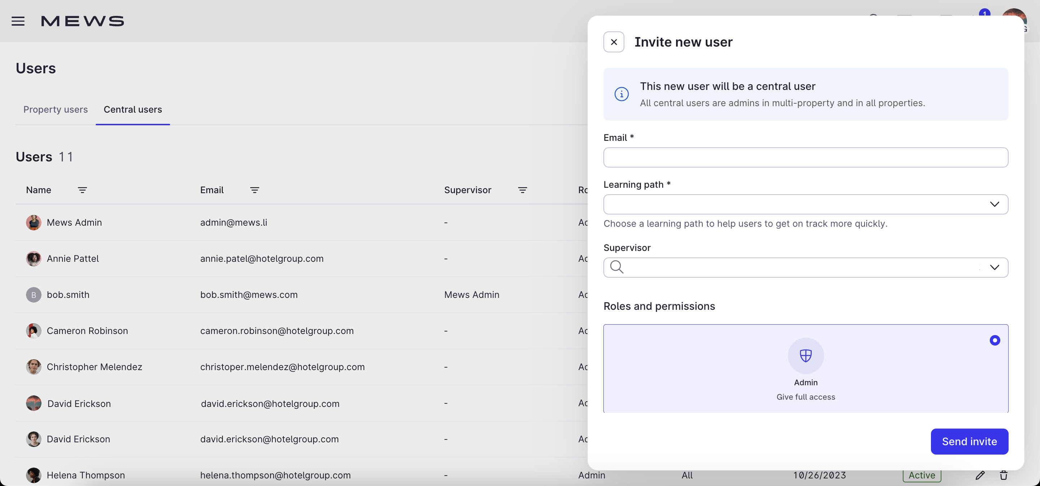Screen dimensions: 1040x486
Task: Click the Supervisor column filter icon
Action: click(x=523, y=190)
